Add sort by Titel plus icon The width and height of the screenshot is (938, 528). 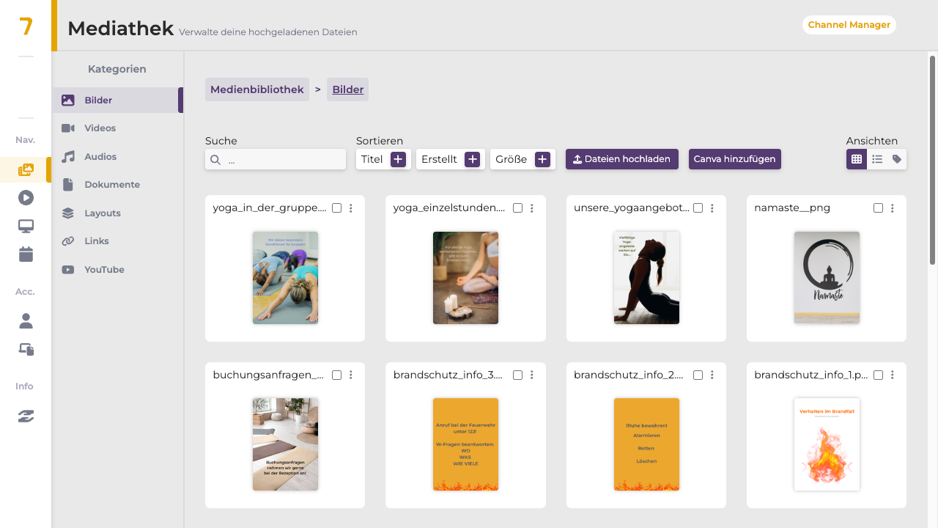coord(398,159)
